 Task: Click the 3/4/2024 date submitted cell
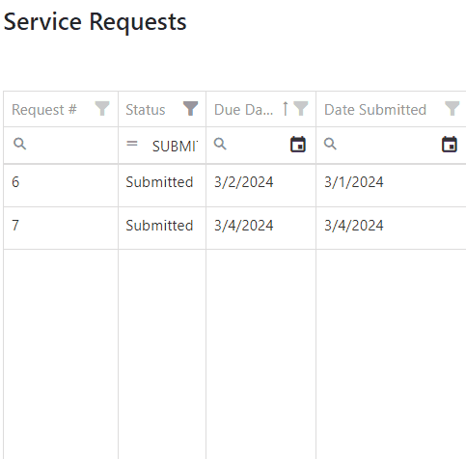coord(354,226)
